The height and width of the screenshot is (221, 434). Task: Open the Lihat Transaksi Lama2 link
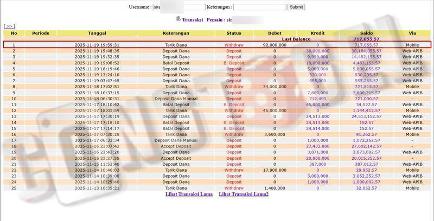(244, 194)
